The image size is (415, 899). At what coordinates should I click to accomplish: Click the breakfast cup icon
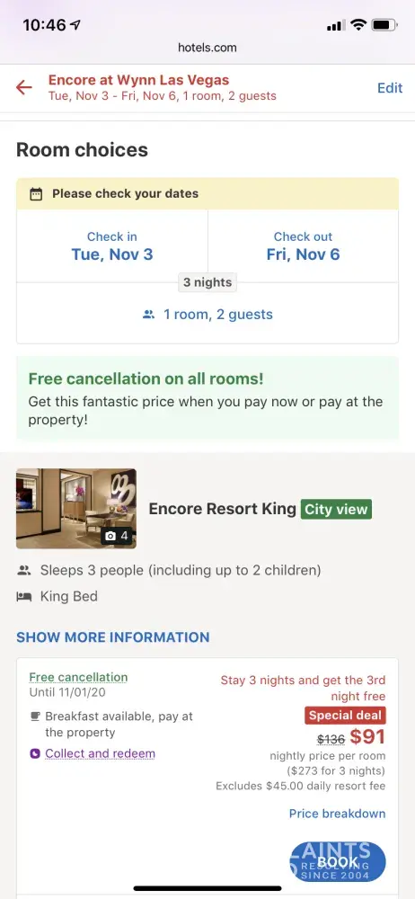click(x=35, y=717)
